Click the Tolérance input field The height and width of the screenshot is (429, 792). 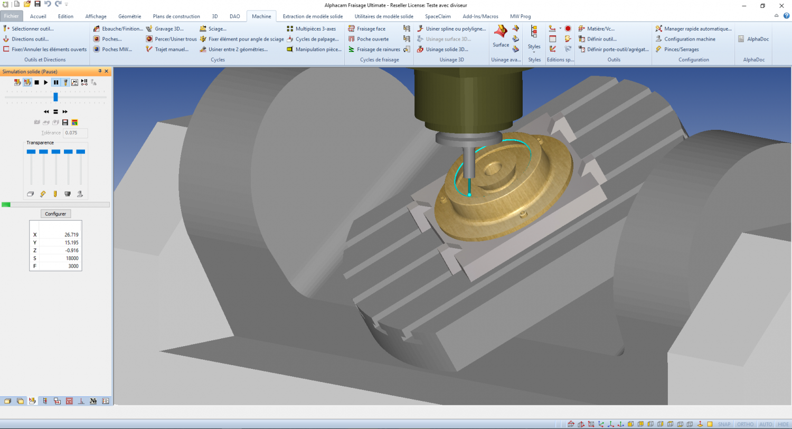(75, 133)
